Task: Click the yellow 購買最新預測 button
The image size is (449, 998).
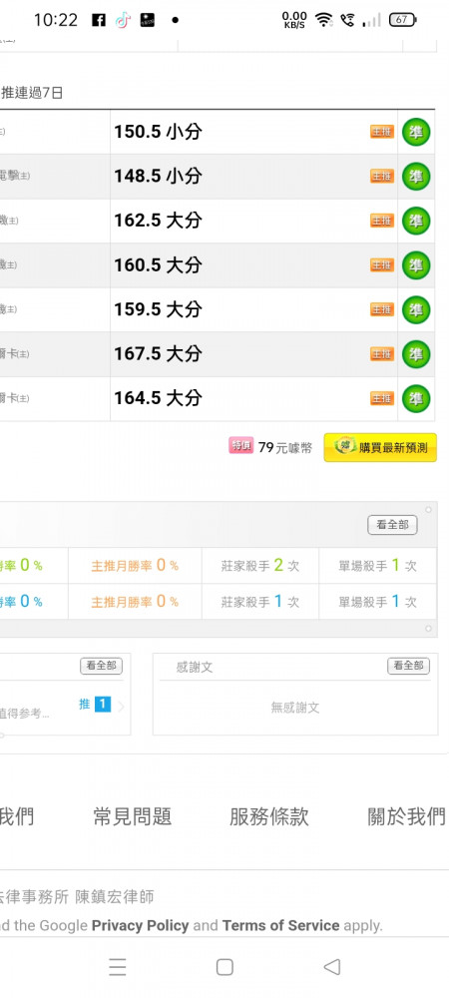Action: coord(380,447)
